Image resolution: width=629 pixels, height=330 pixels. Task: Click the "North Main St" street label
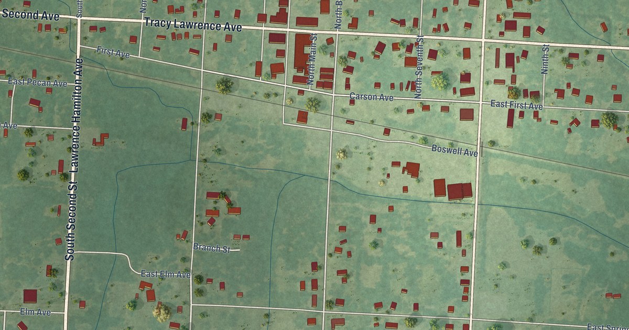pos(311,59)
